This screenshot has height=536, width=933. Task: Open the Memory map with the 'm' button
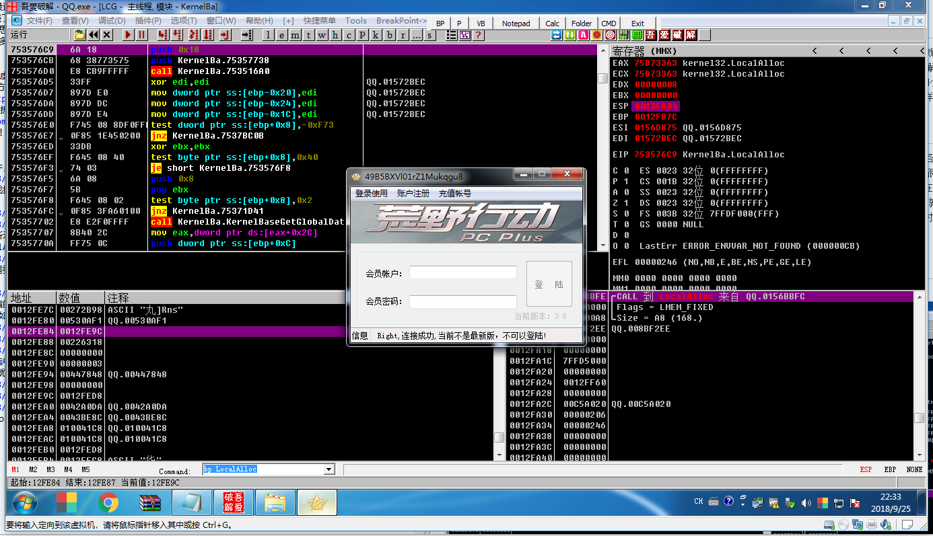pos(295,34)
